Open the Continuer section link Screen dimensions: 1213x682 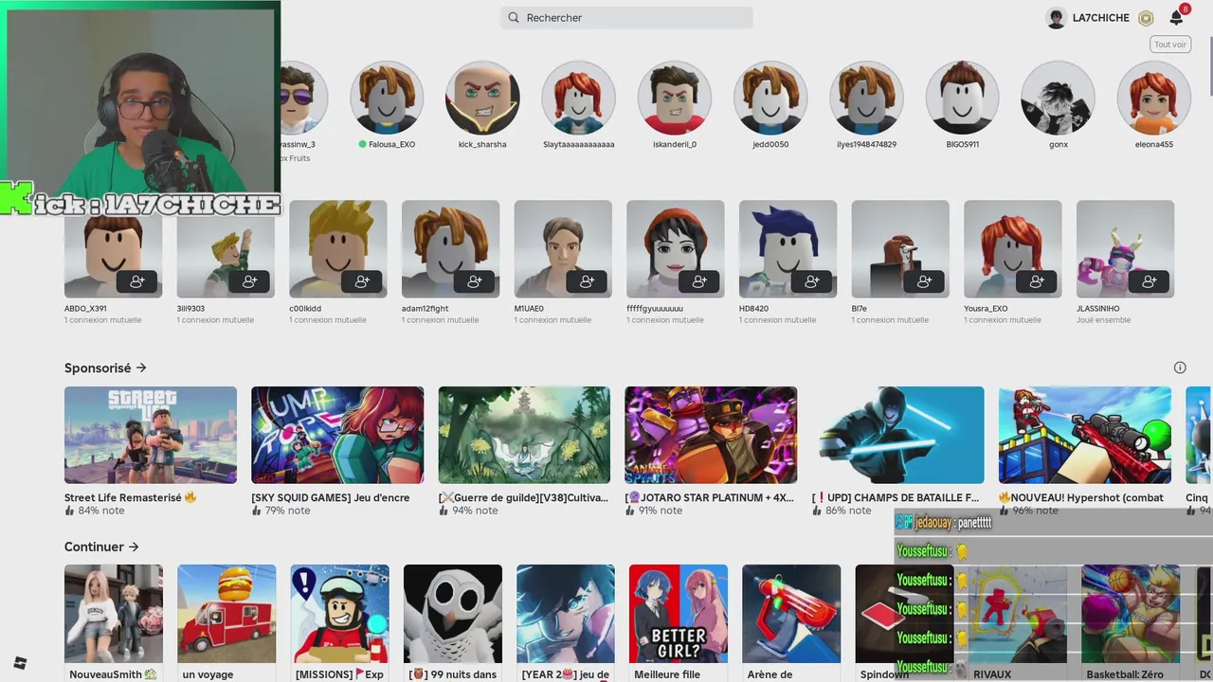pyautogui.click(x=101, y=547)
